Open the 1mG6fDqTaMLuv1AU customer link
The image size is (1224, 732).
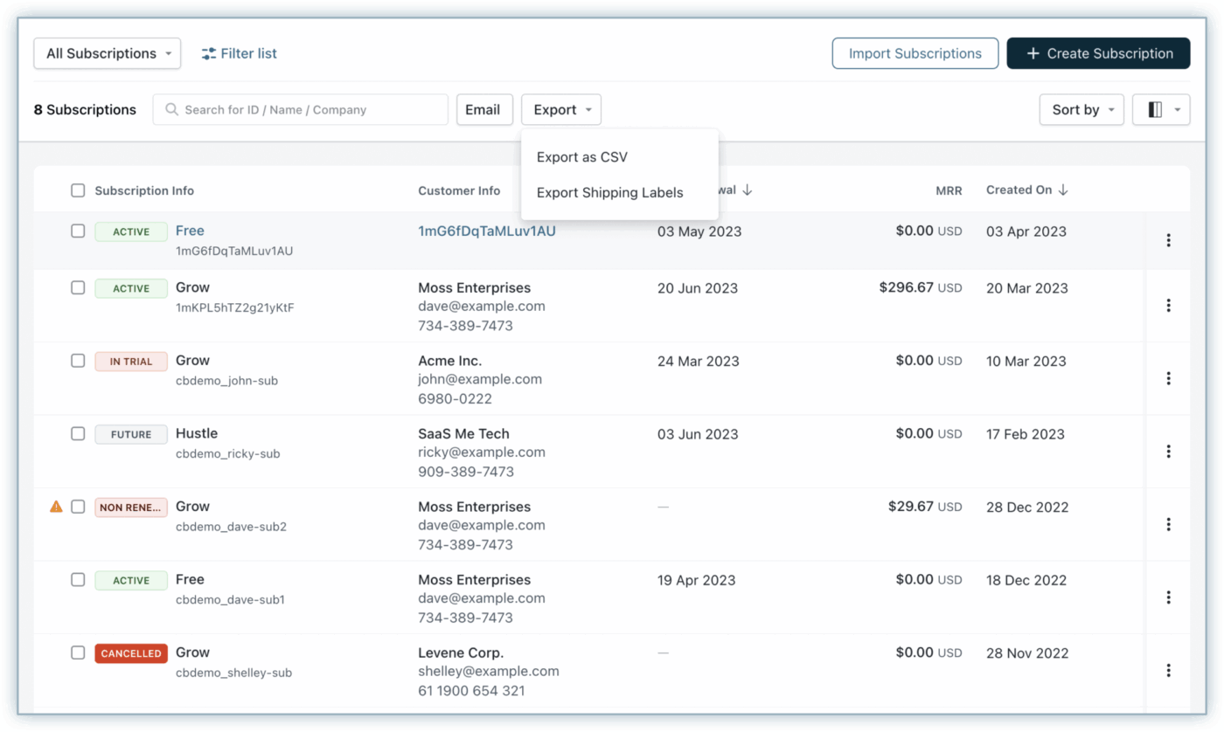click(x=487, y=231)
